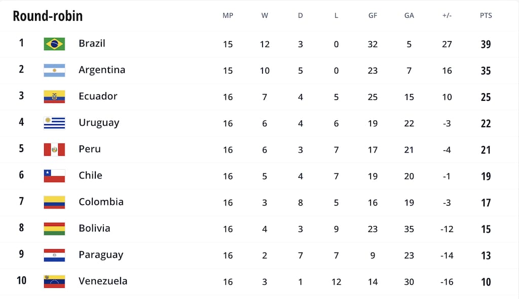Click the Ecuador flag icon

point(54,97)
